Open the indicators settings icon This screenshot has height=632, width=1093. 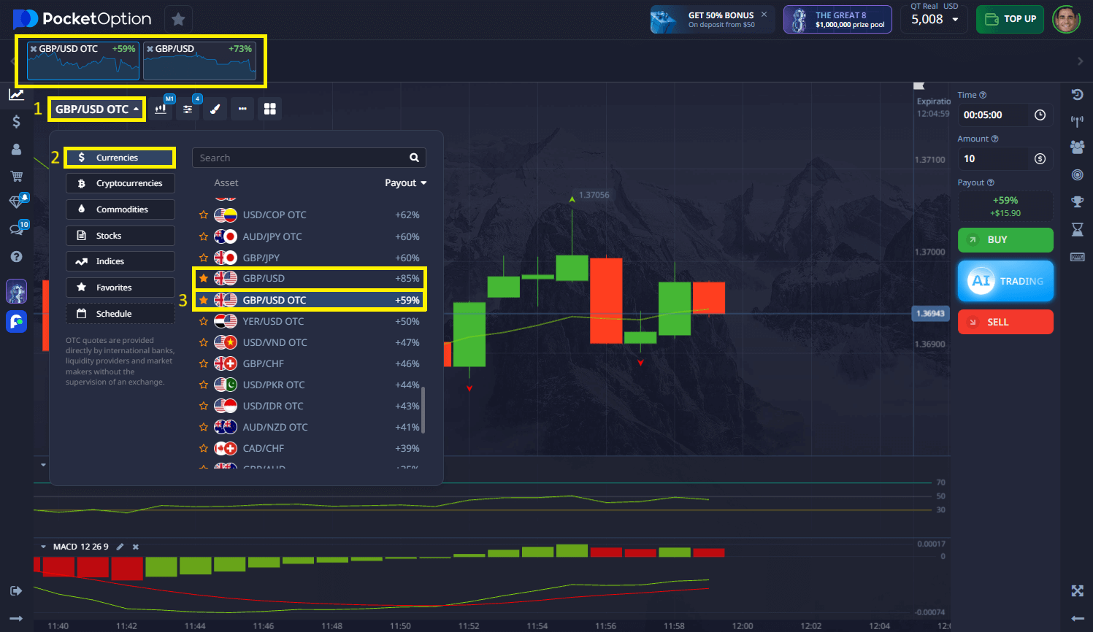click(188, 109)
